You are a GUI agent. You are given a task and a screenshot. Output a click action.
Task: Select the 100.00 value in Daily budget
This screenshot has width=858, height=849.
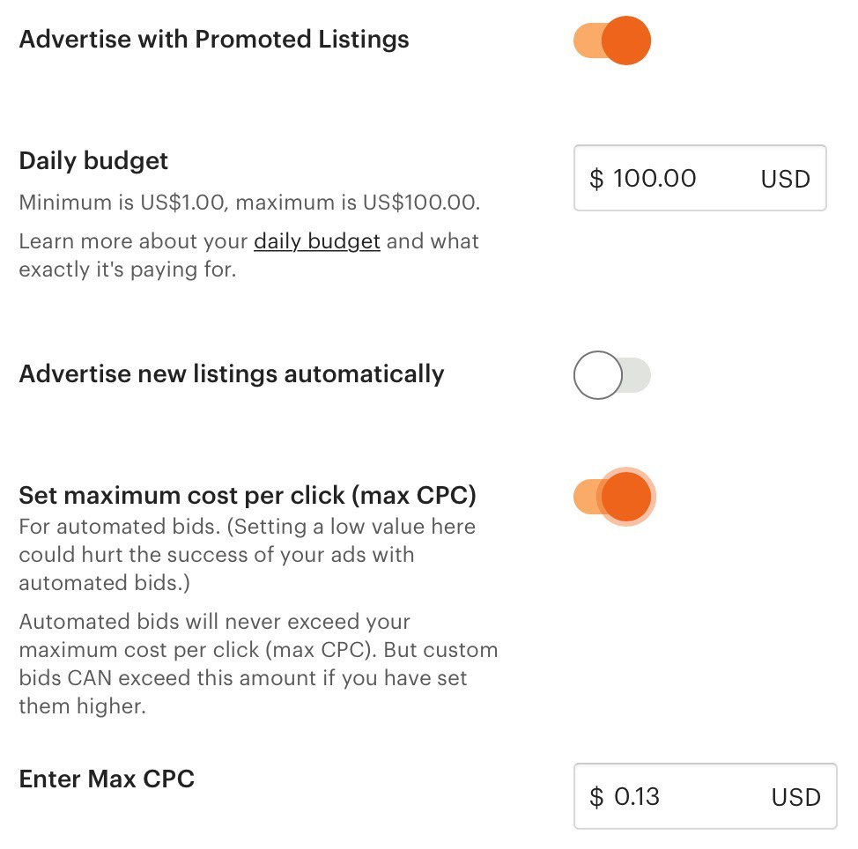click(x=655, y=178)
